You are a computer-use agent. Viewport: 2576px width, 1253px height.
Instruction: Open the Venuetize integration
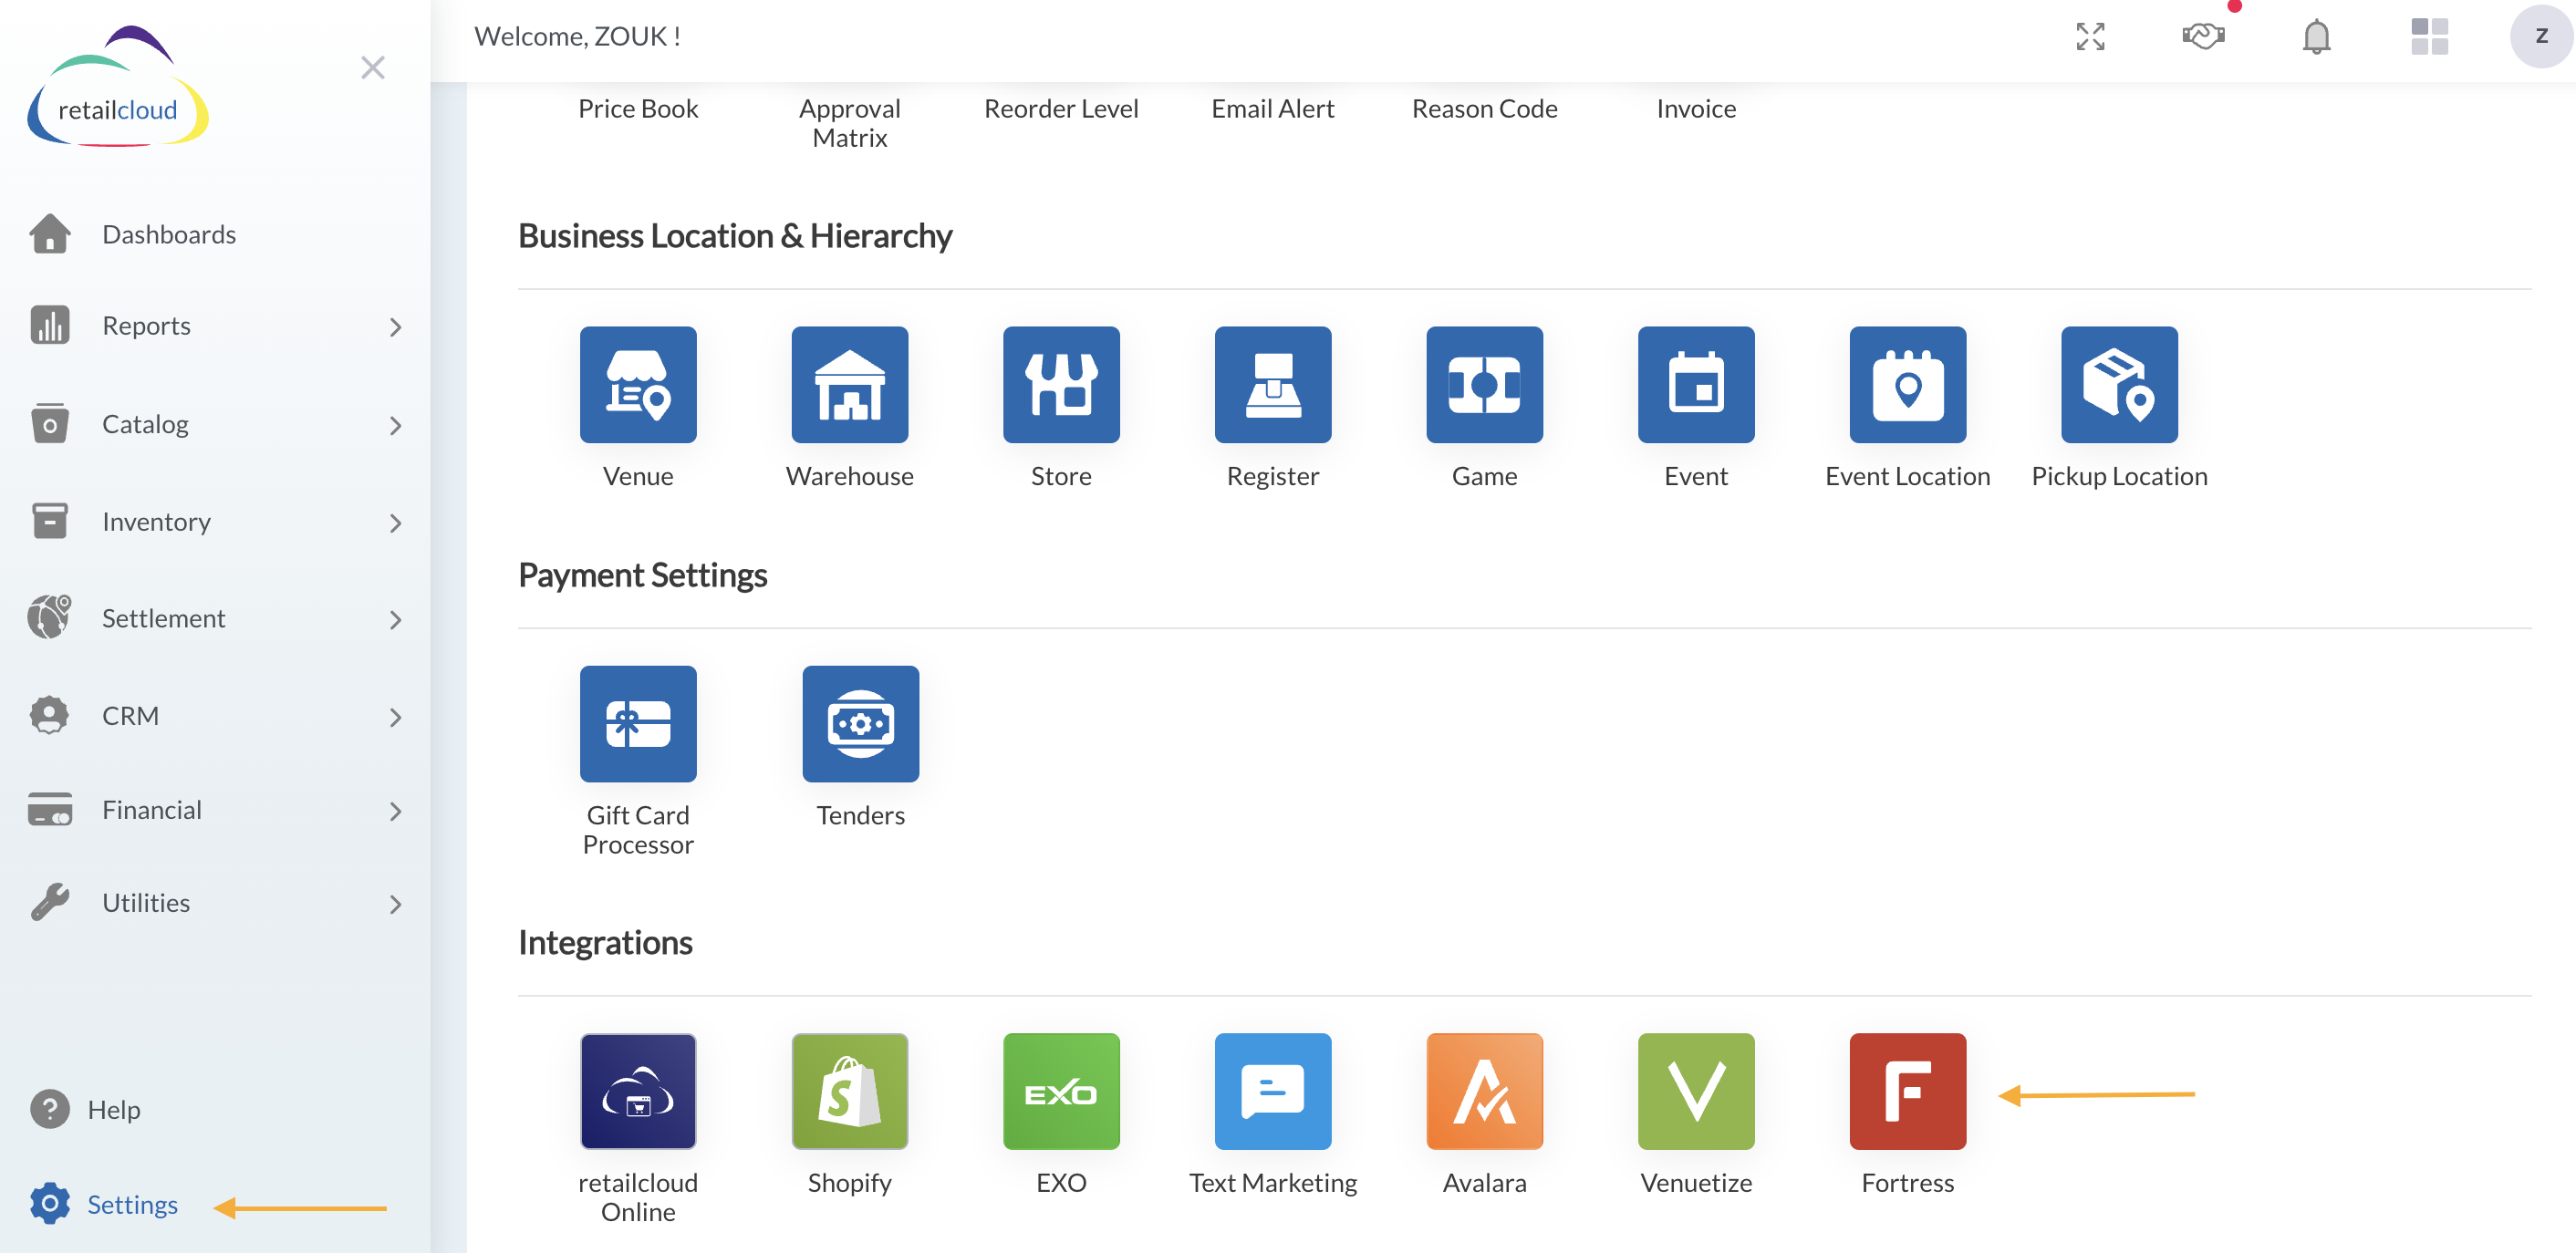point(1696,1091)
